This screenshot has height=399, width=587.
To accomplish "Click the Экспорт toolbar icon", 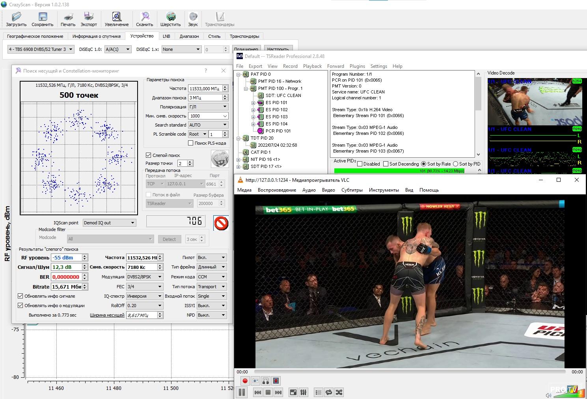I will tap(89, 19).
